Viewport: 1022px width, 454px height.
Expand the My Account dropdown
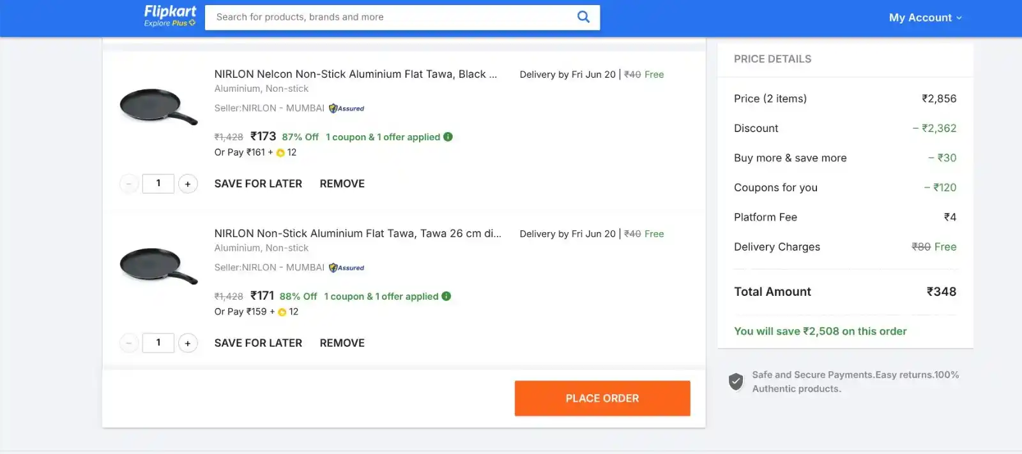point(926,18)
